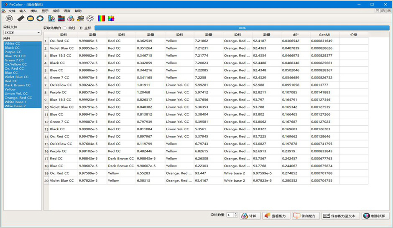This screenshot has width=393, height=228.
Task: Select the 坐标 radio button
Action: [x=81, y=28]
